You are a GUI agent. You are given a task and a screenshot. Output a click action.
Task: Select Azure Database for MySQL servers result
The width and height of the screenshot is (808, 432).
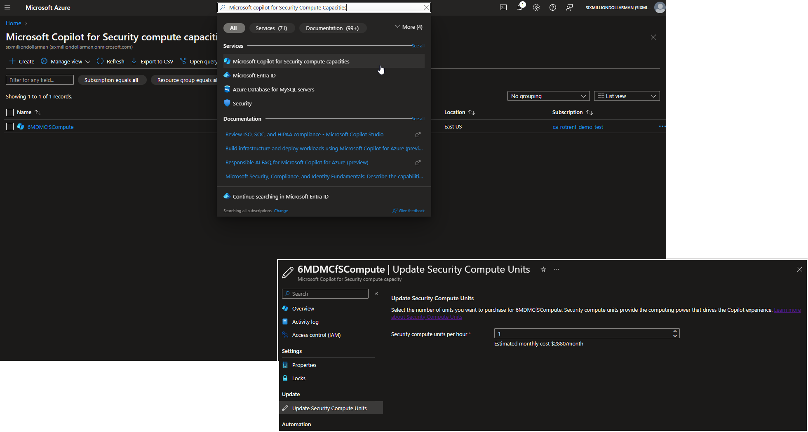point(324,89)
